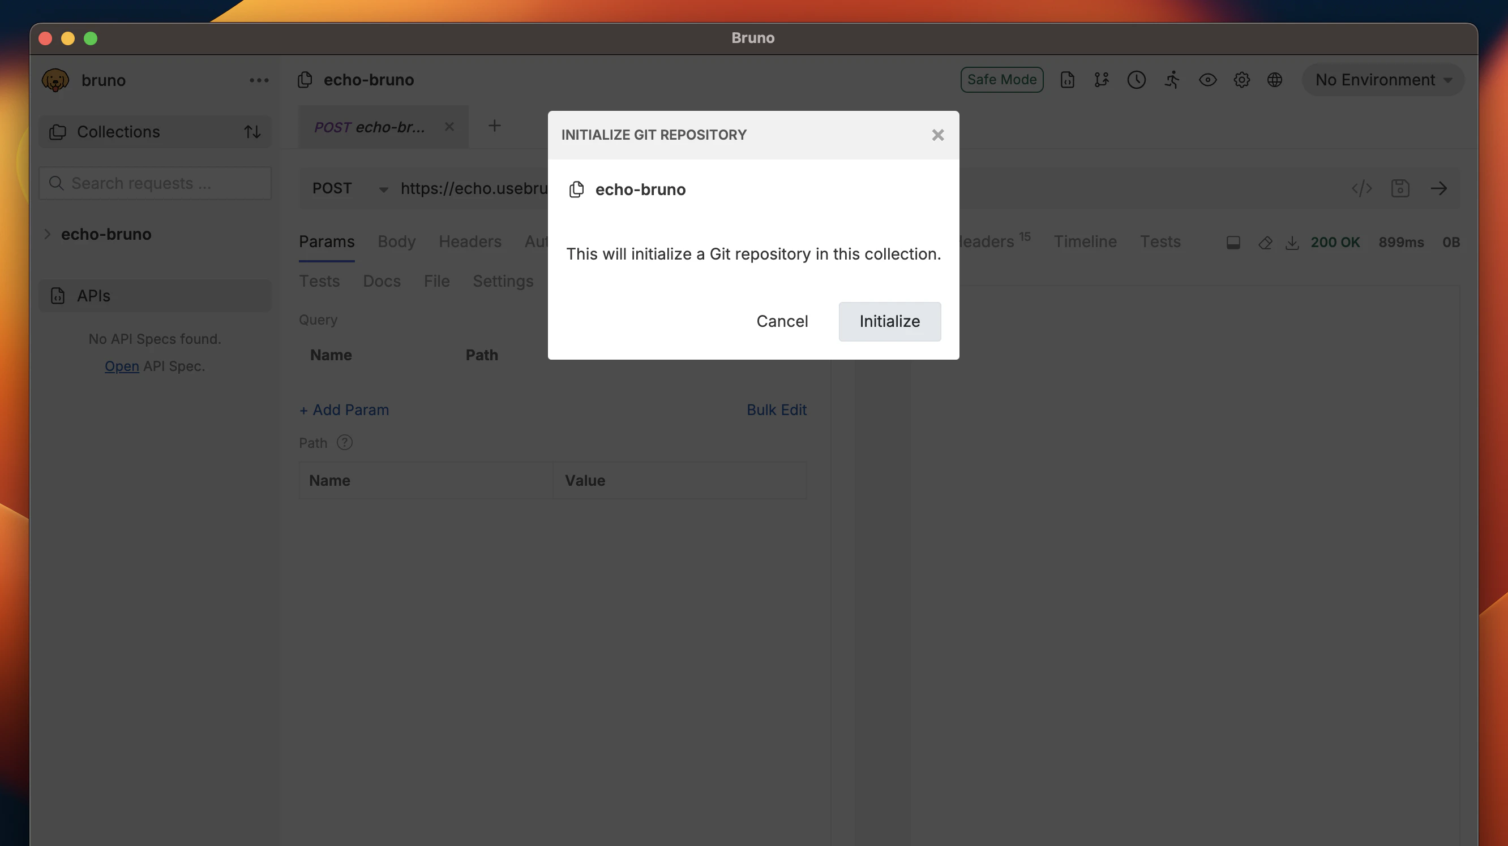The image size is (1508, 846).
Task: Open the Git version control panel icon
Action: 1101,80
